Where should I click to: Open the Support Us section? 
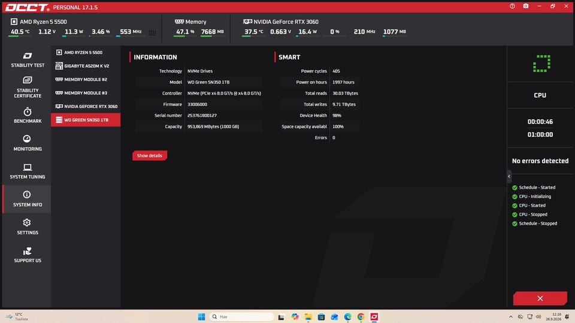click(x=27, y=255)
